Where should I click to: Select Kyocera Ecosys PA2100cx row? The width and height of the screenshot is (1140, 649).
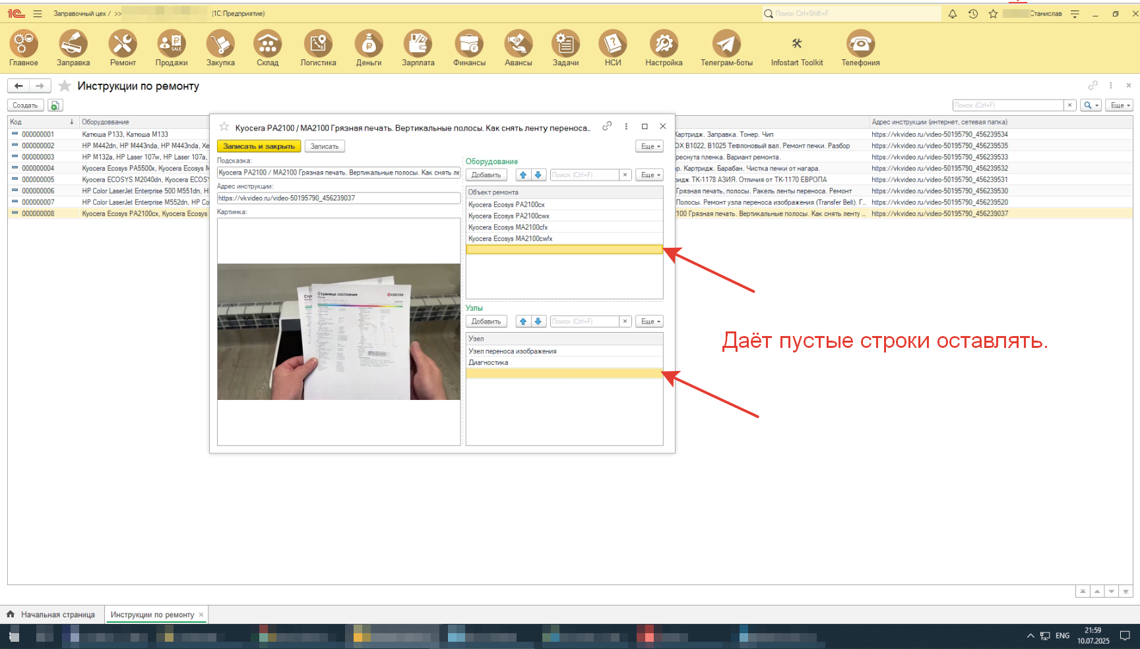tap(564, 205)
